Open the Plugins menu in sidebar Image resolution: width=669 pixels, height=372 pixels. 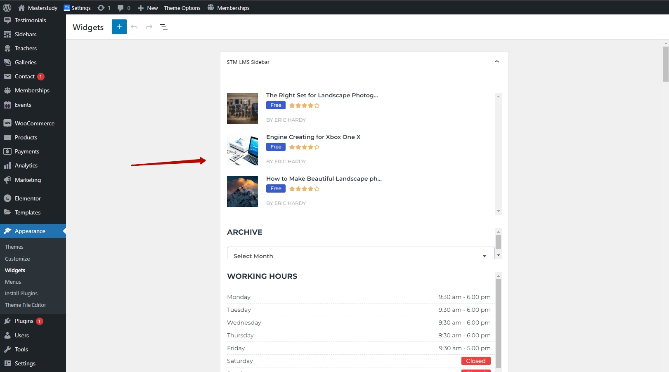pyautogui.click(x=24, y=321)
